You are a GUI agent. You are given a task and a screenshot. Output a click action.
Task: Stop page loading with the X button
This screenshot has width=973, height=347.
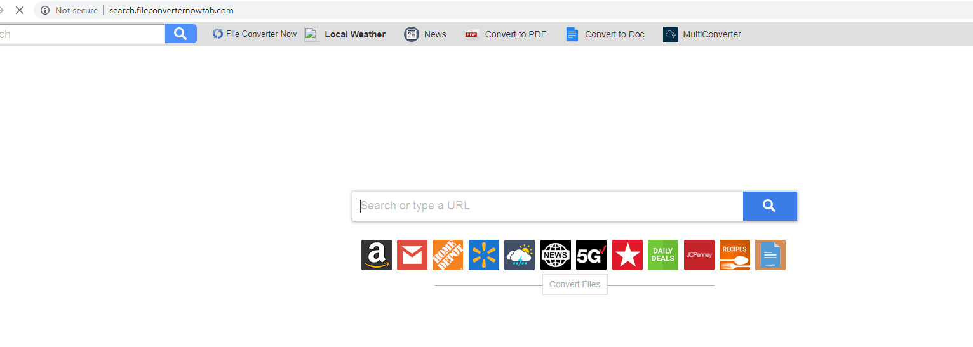[19, 10]
